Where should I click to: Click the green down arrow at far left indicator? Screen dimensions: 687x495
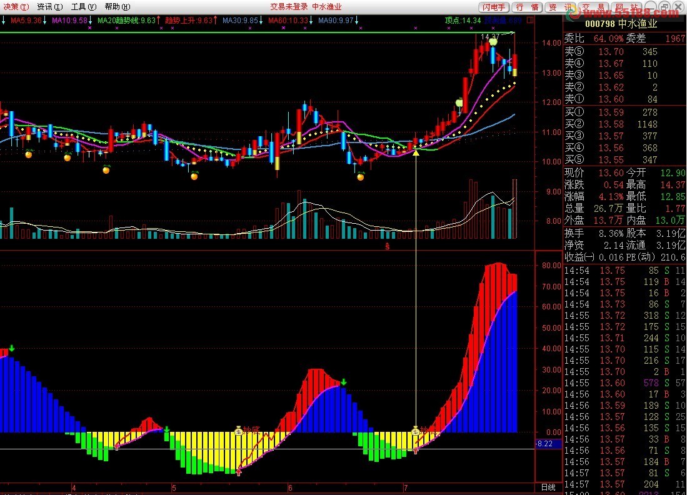pyautogui.click(x=11, y=349)
